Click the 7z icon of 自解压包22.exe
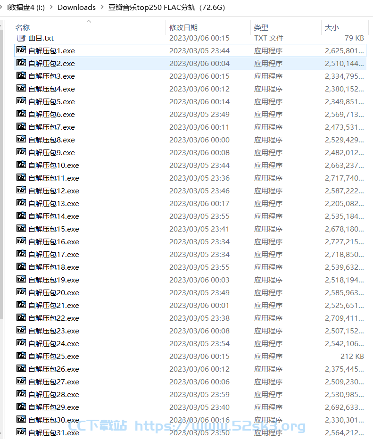The height and width of the screenshot is (440, 373). (x=21, y=317)
